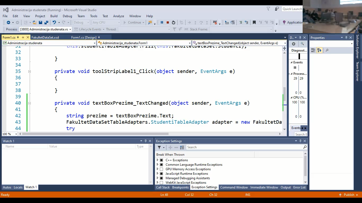Image resolution: width=362 pixels, height=203 pixels.
Task: Pause execution with the Break All icon
Action: click(162, 22)
